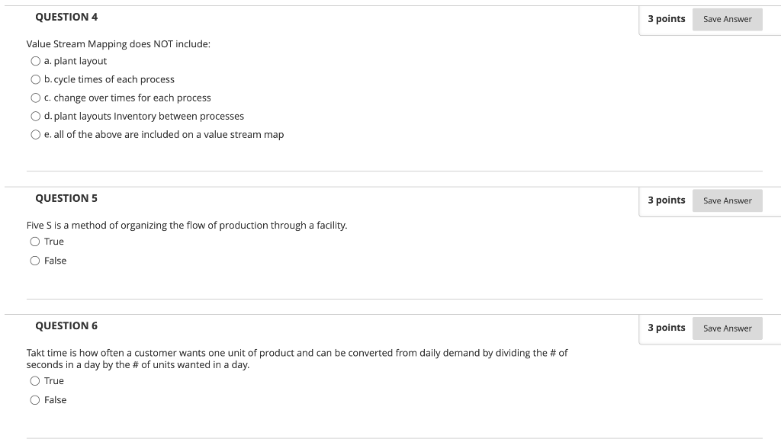Select answer a. plant layout

click(35, 61)
